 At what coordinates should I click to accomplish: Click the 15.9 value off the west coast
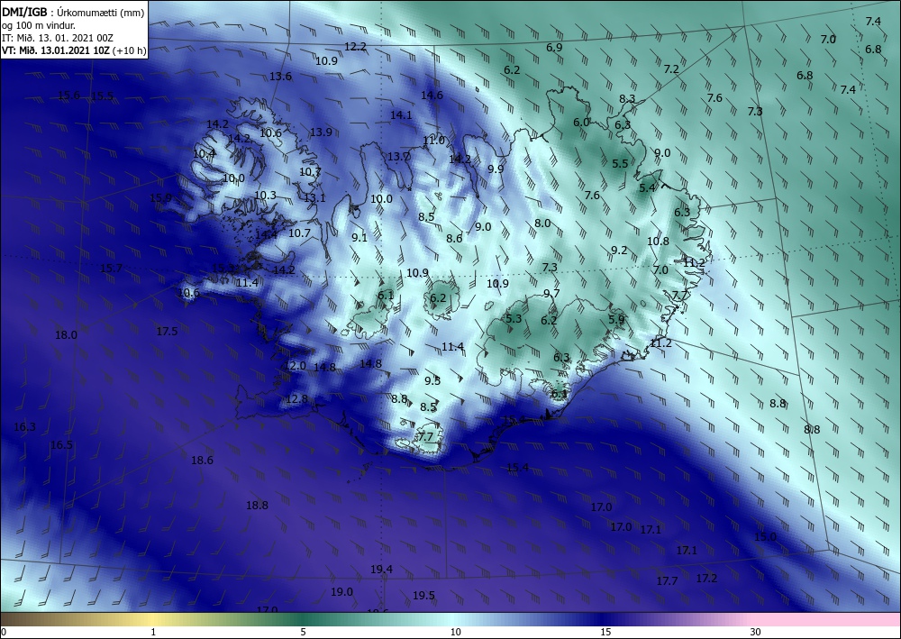pyautogui.click(x=160, y=197)
